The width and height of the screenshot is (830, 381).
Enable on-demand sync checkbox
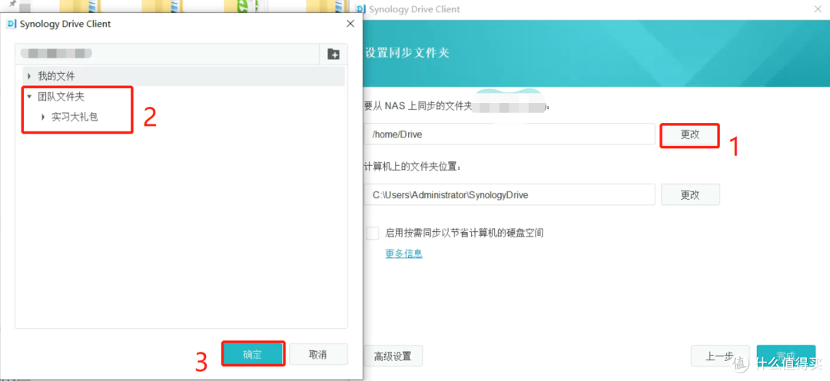pos(373,233)
